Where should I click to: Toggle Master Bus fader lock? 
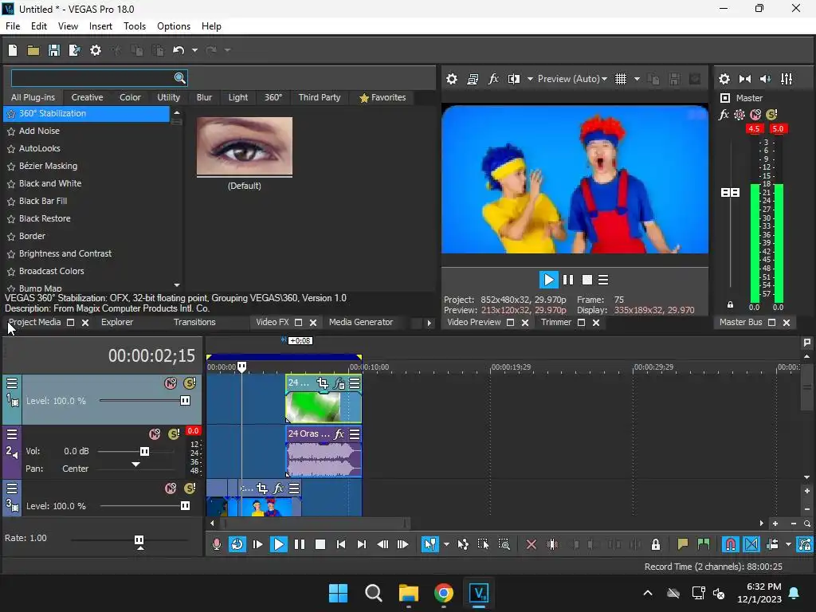click(730, 305)
